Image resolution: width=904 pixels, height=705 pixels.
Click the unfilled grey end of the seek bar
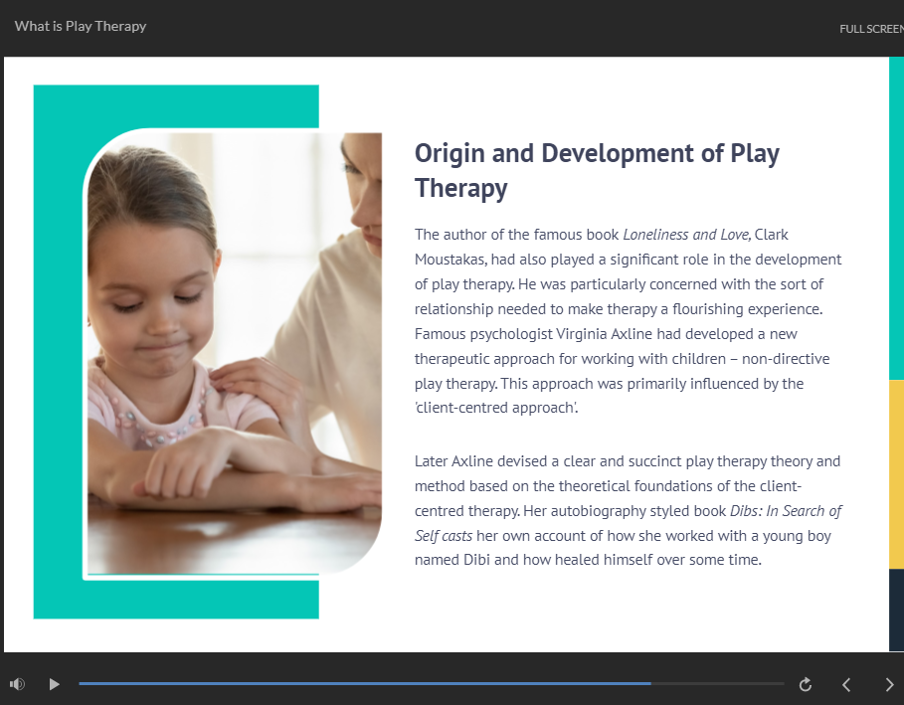716,684
